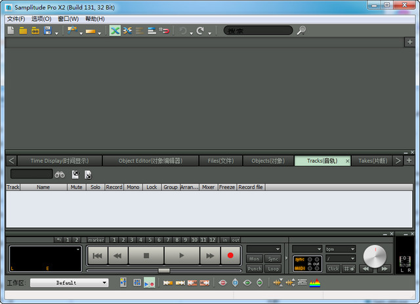Open the 窗口(W) menu

68,19
